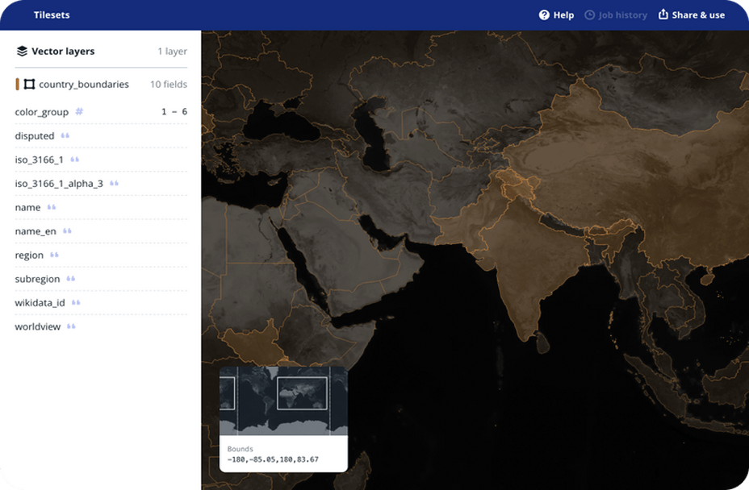749x490 pixels.
Task: Click the number hash icon next to color_group
Action: click(79, 112)
